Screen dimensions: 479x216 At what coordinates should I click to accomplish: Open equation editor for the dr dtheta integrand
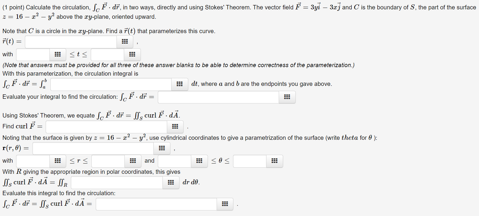171,182
